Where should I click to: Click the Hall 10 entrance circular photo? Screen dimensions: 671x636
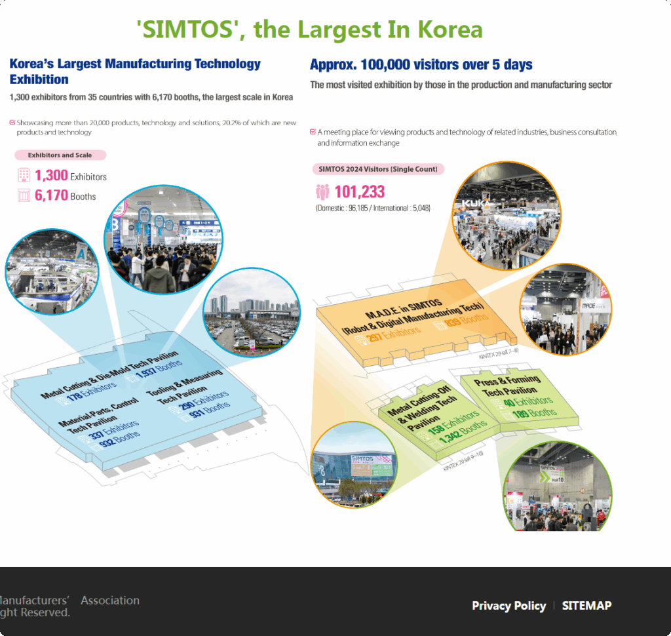point(558,486)
